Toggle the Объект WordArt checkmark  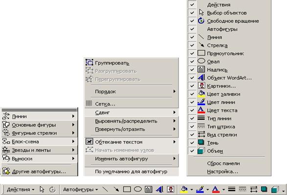pos(192,78)
